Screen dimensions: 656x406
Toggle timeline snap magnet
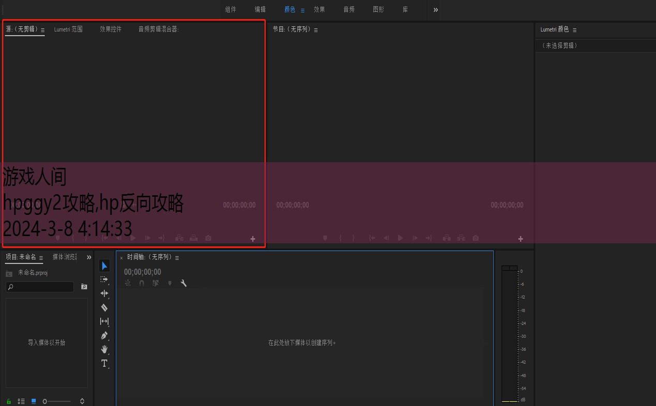(x=142, y=283)
